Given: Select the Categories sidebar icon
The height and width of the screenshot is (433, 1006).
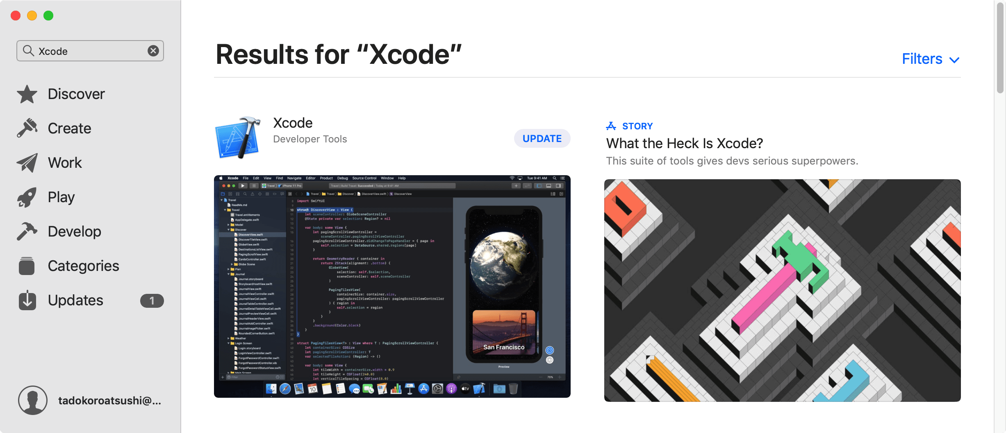Looking at the screenshot, I should click(x=27, y=266).
